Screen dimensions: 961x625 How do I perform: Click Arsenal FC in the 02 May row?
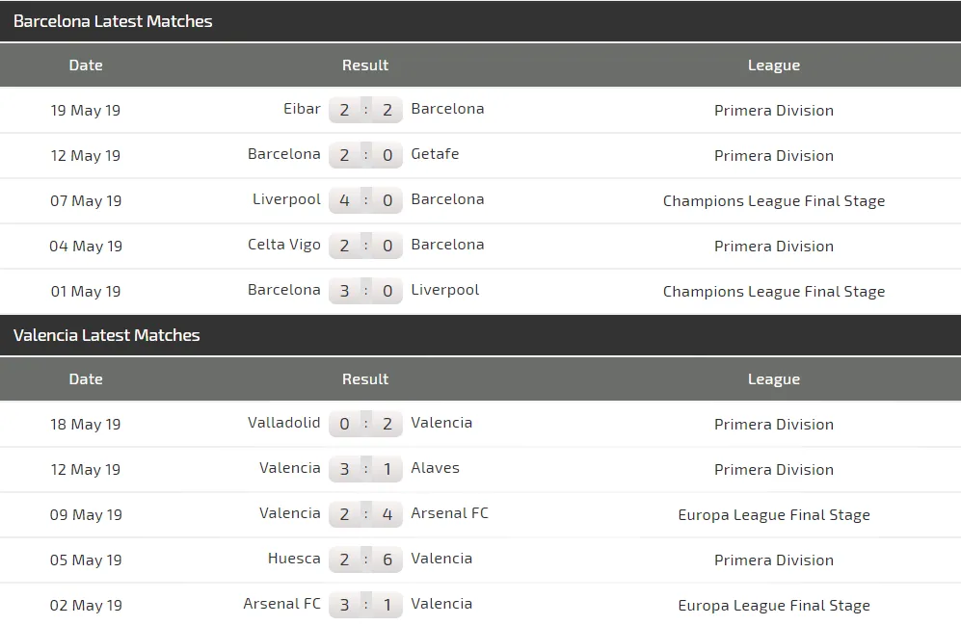[281, 604]
